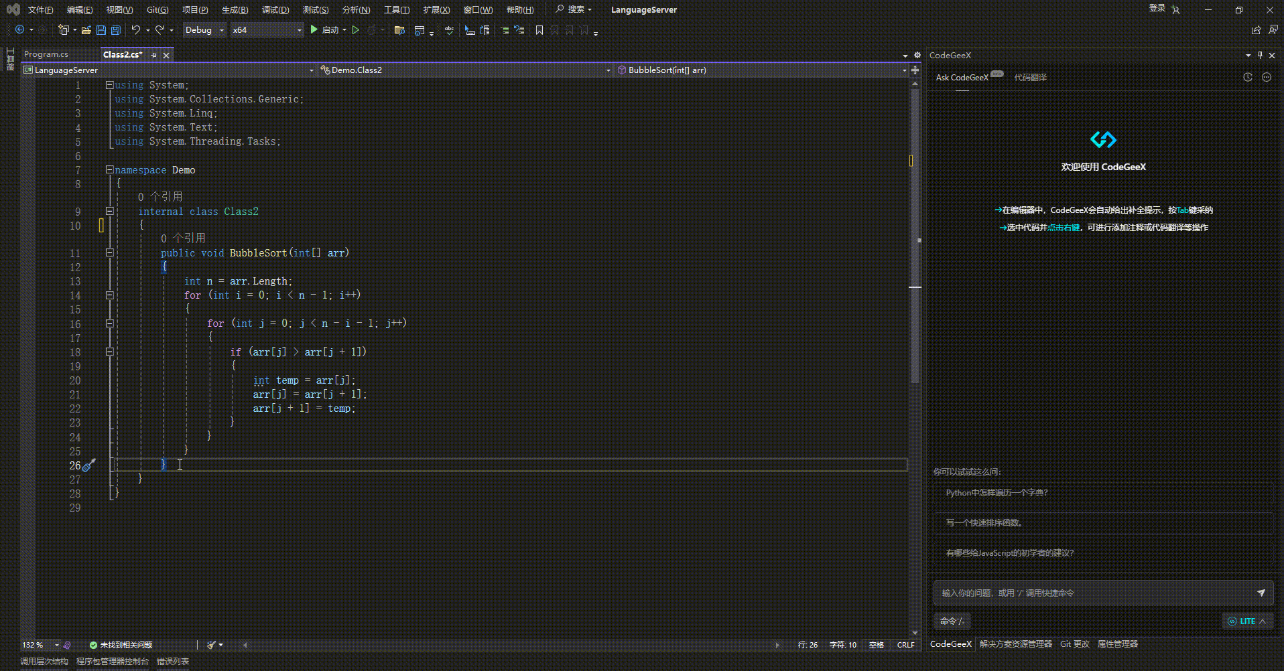The height and width of the screenshot is (671, 1284).
Task: Close the Class2.cs tab
Action: tap(166, 55)
